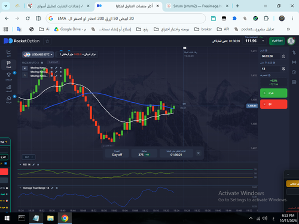The image size is (299, 224).
Task: Click the trade amount field showing 13
Action: 270,69
